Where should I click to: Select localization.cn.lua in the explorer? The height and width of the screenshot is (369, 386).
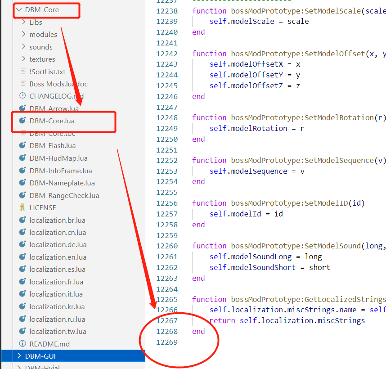tap(58, 232)
